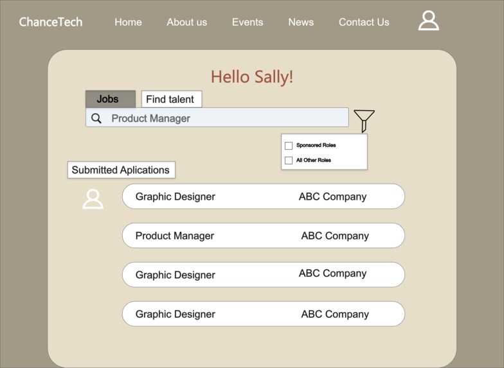Click the Sponsored Roles label
The image size is (504, 368).
[x=316, y=145]
